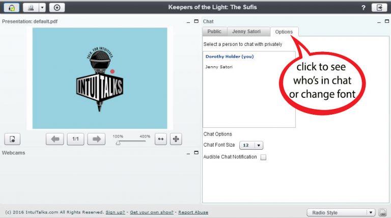
Task: Maximize the Chat panel
Action: point(387,21)
